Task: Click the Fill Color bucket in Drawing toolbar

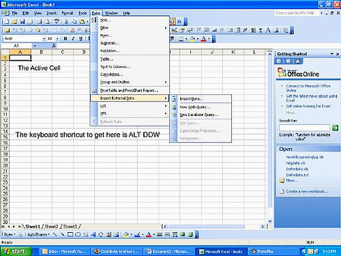Action: [x=126, y=234]
